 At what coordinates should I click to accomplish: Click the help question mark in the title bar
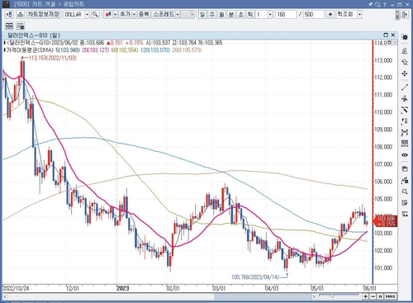385,4
